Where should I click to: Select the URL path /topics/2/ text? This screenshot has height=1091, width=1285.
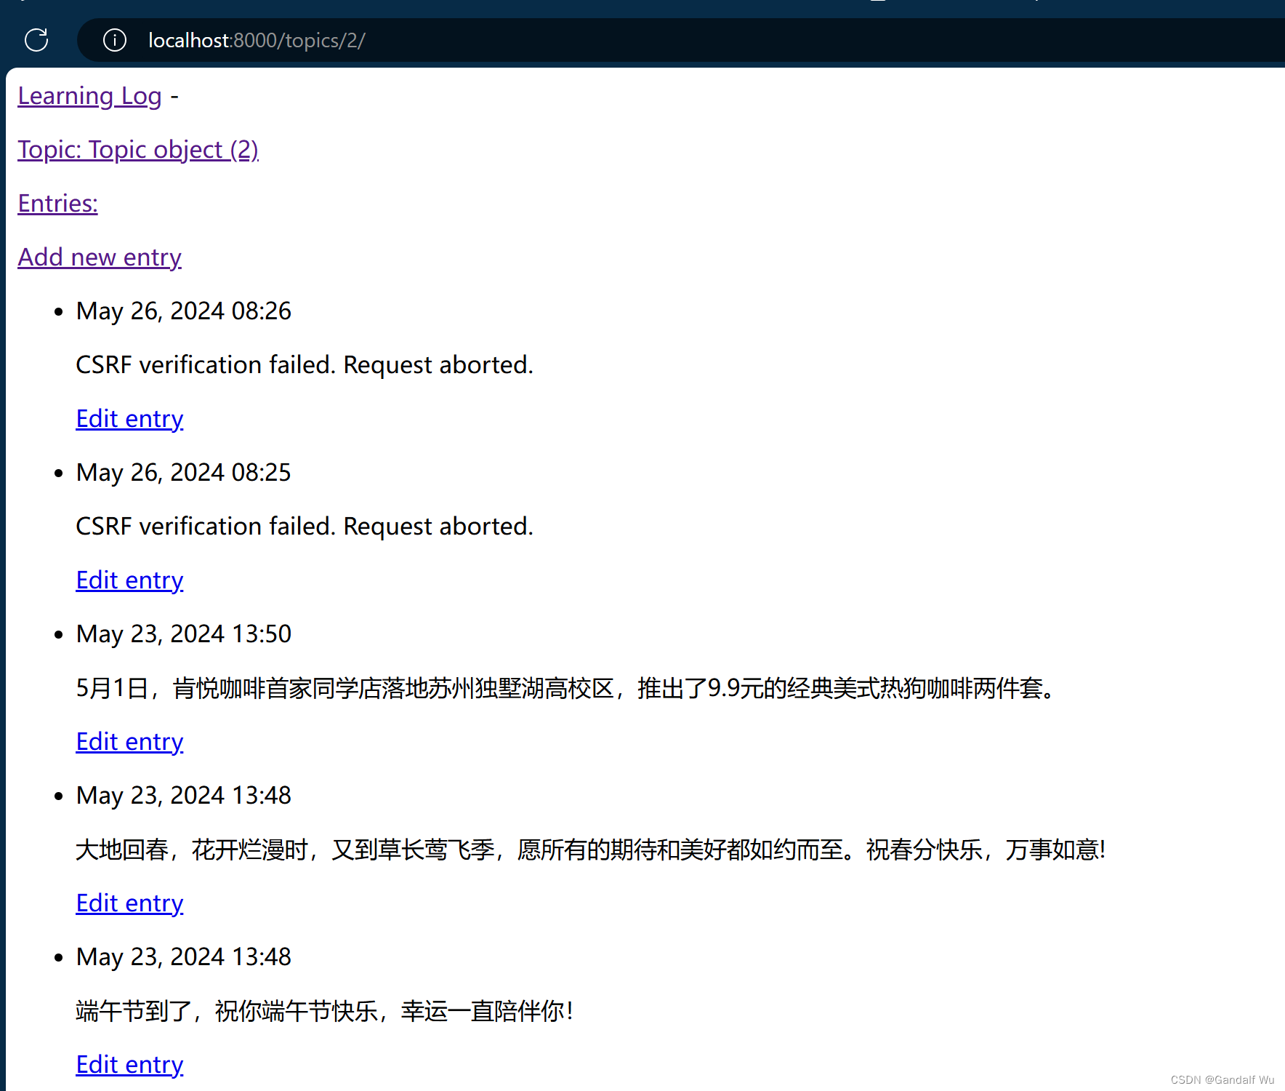318,40
